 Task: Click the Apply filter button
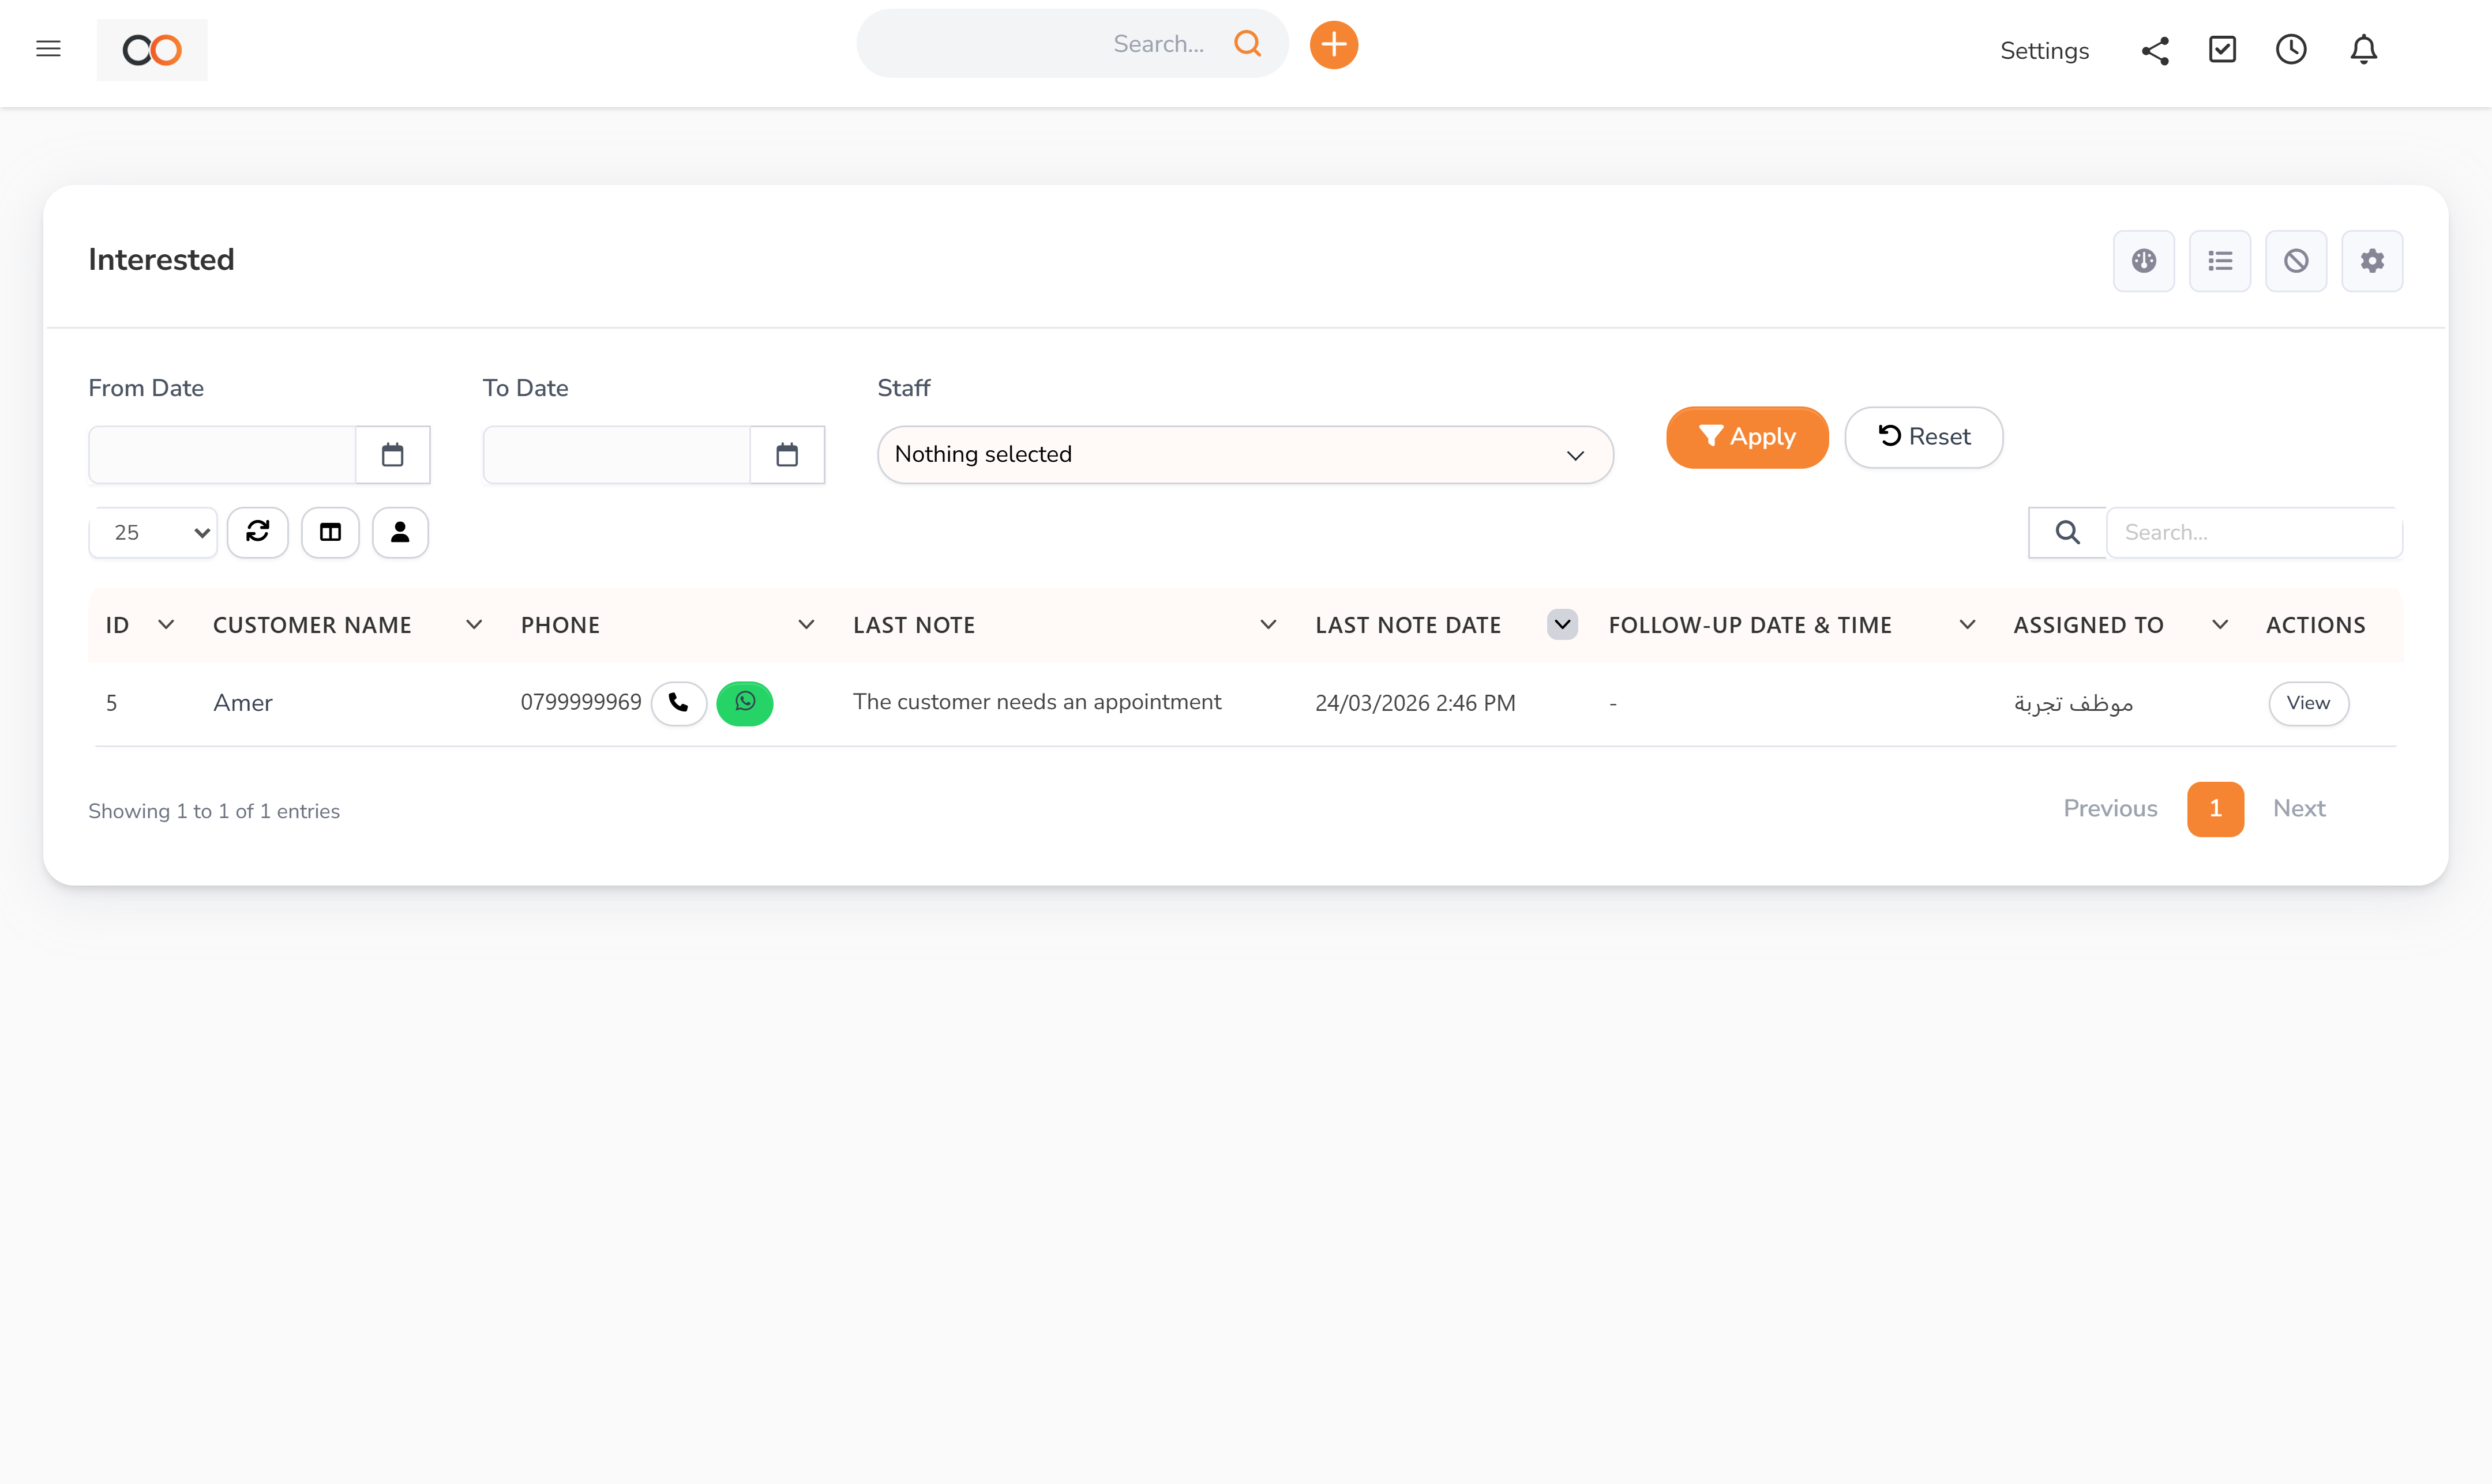(x=1747, y=437)
